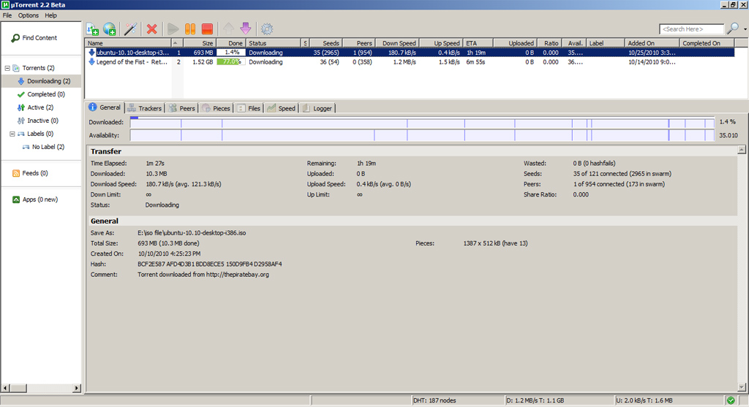The width and height of the screenshot is (749, 407).
Task: Open the File menu
Action: click(x=7, y=15)
